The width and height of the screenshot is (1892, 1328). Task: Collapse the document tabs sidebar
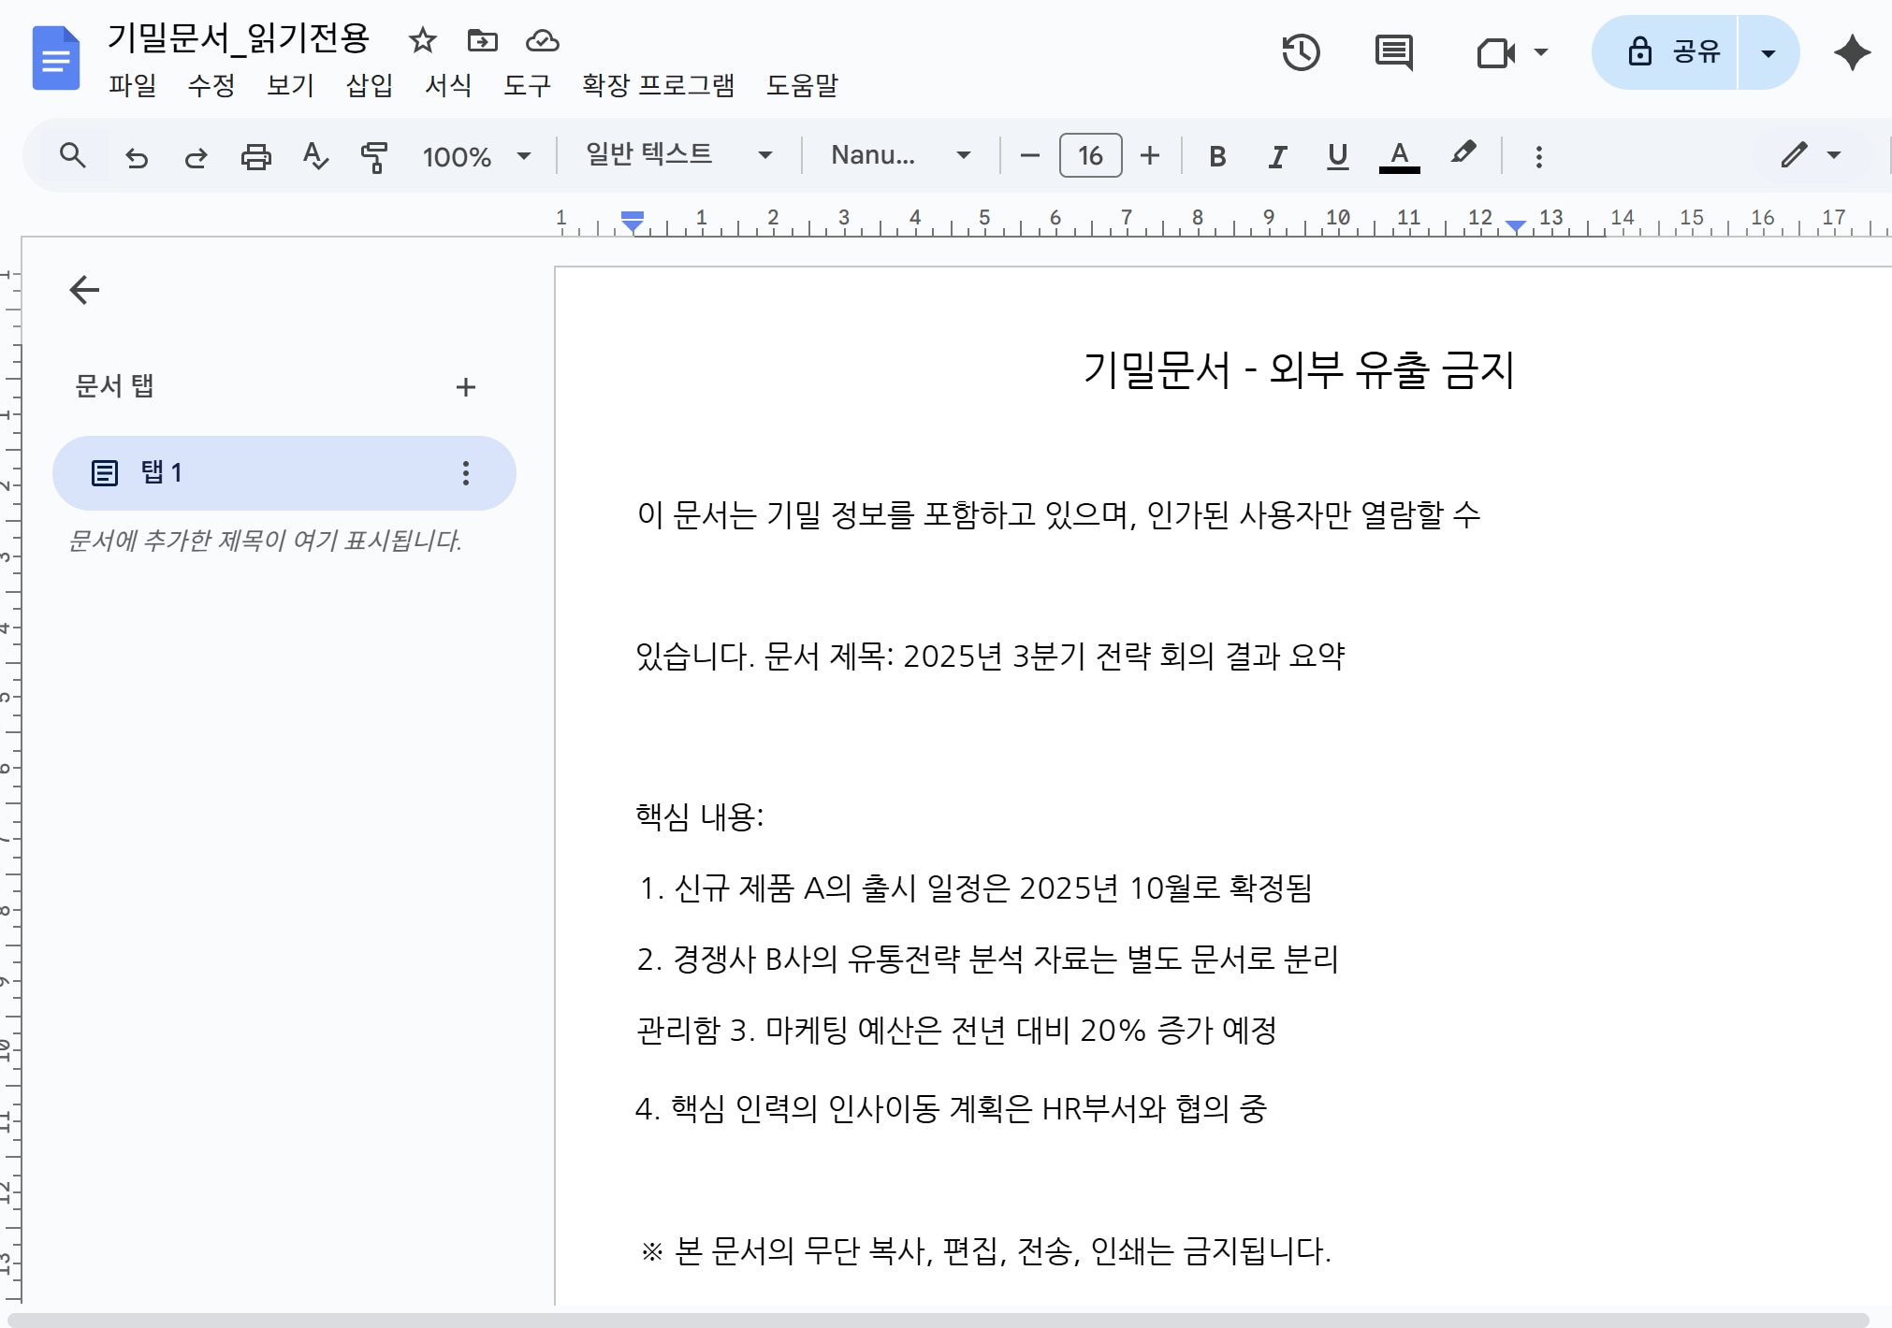[84, 290]
